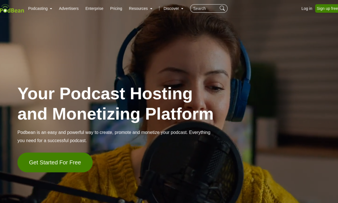338x203 pixels.
Task: Click the Discover navigation label
Action: 171,8
